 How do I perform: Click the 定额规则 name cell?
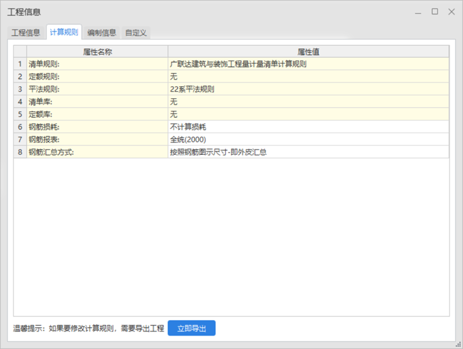pos(97,77)
